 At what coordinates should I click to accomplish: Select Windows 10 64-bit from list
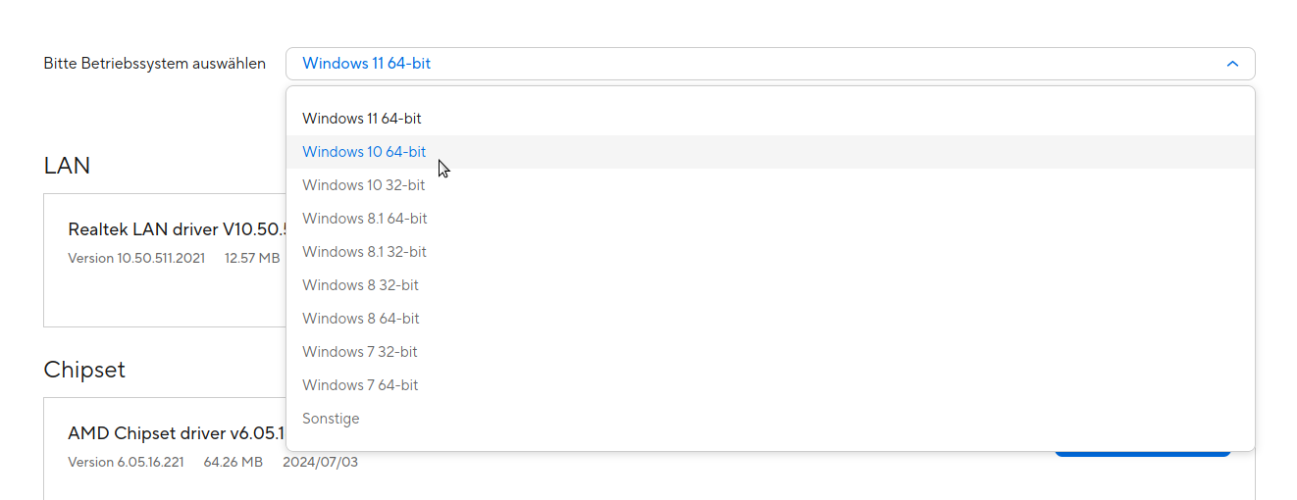[x=364, y=152]
